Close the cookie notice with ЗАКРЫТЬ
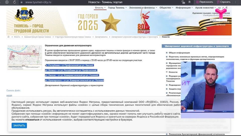This screenshot has width=241, height=136. pos(19,125)
